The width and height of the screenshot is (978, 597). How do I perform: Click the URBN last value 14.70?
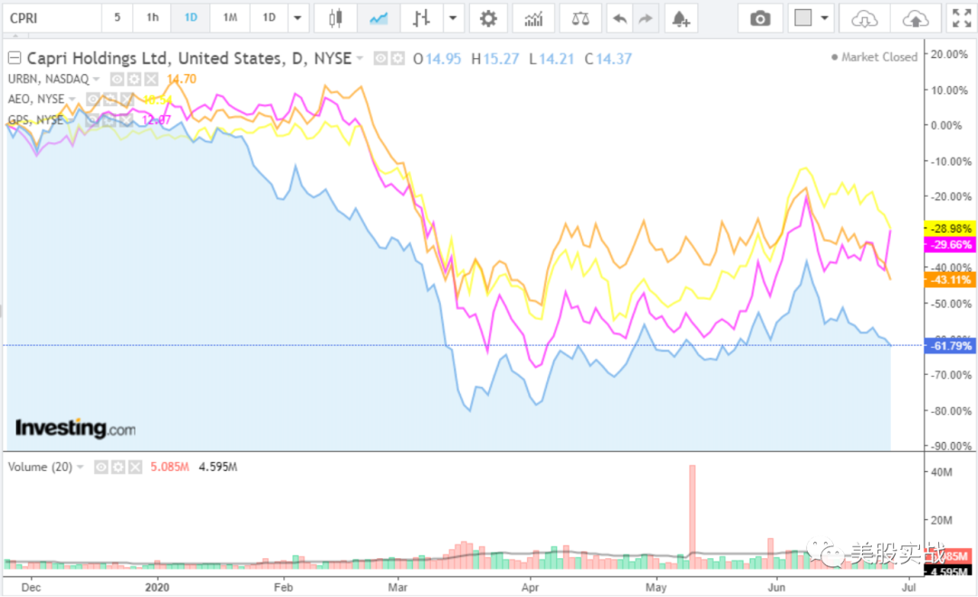tap(181, 79)
